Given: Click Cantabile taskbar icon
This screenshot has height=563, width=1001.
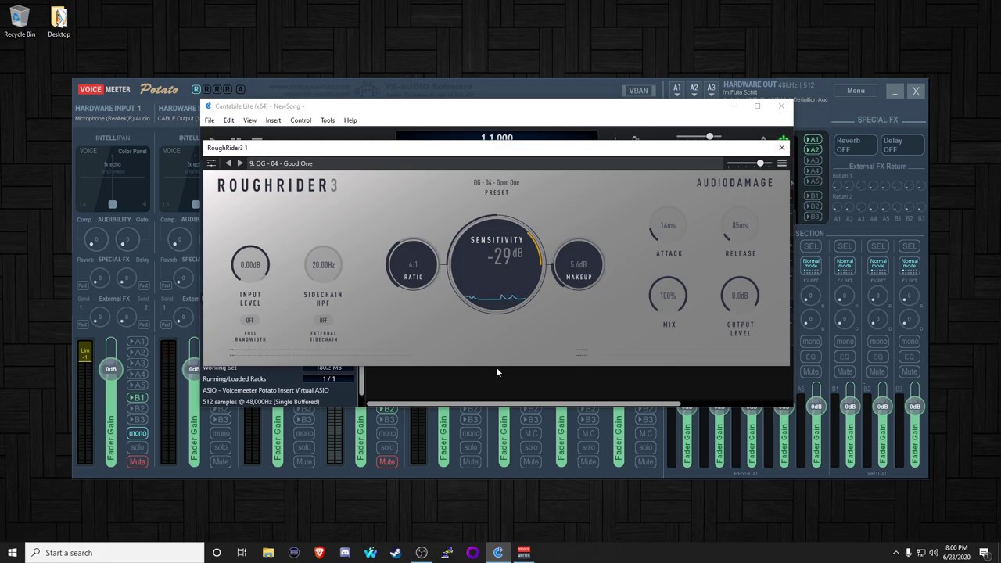Looking at the screenshot, I should [x=498, y=553].
